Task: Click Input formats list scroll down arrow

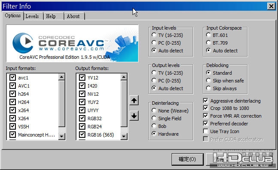Action: coord(61,136)
